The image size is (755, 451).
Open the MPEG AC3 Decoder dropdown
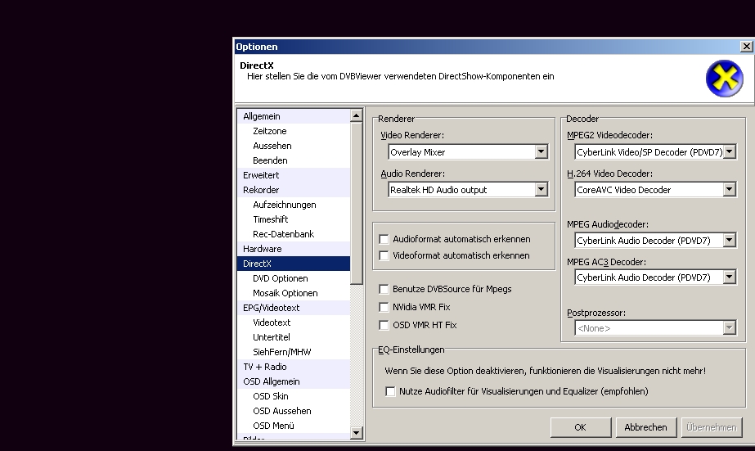(729, 277)
